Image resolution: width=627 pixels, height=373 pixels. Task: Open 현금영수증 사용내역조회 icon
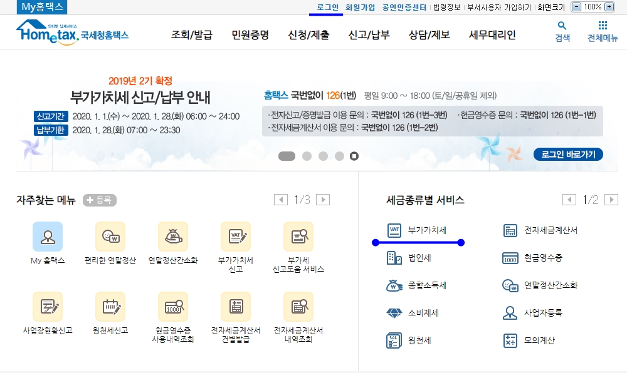click(x=173, y=307)
